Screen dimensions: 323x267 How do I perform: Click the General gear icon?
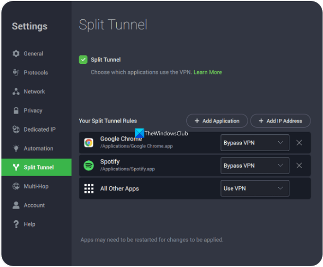(x=16, y=54)
